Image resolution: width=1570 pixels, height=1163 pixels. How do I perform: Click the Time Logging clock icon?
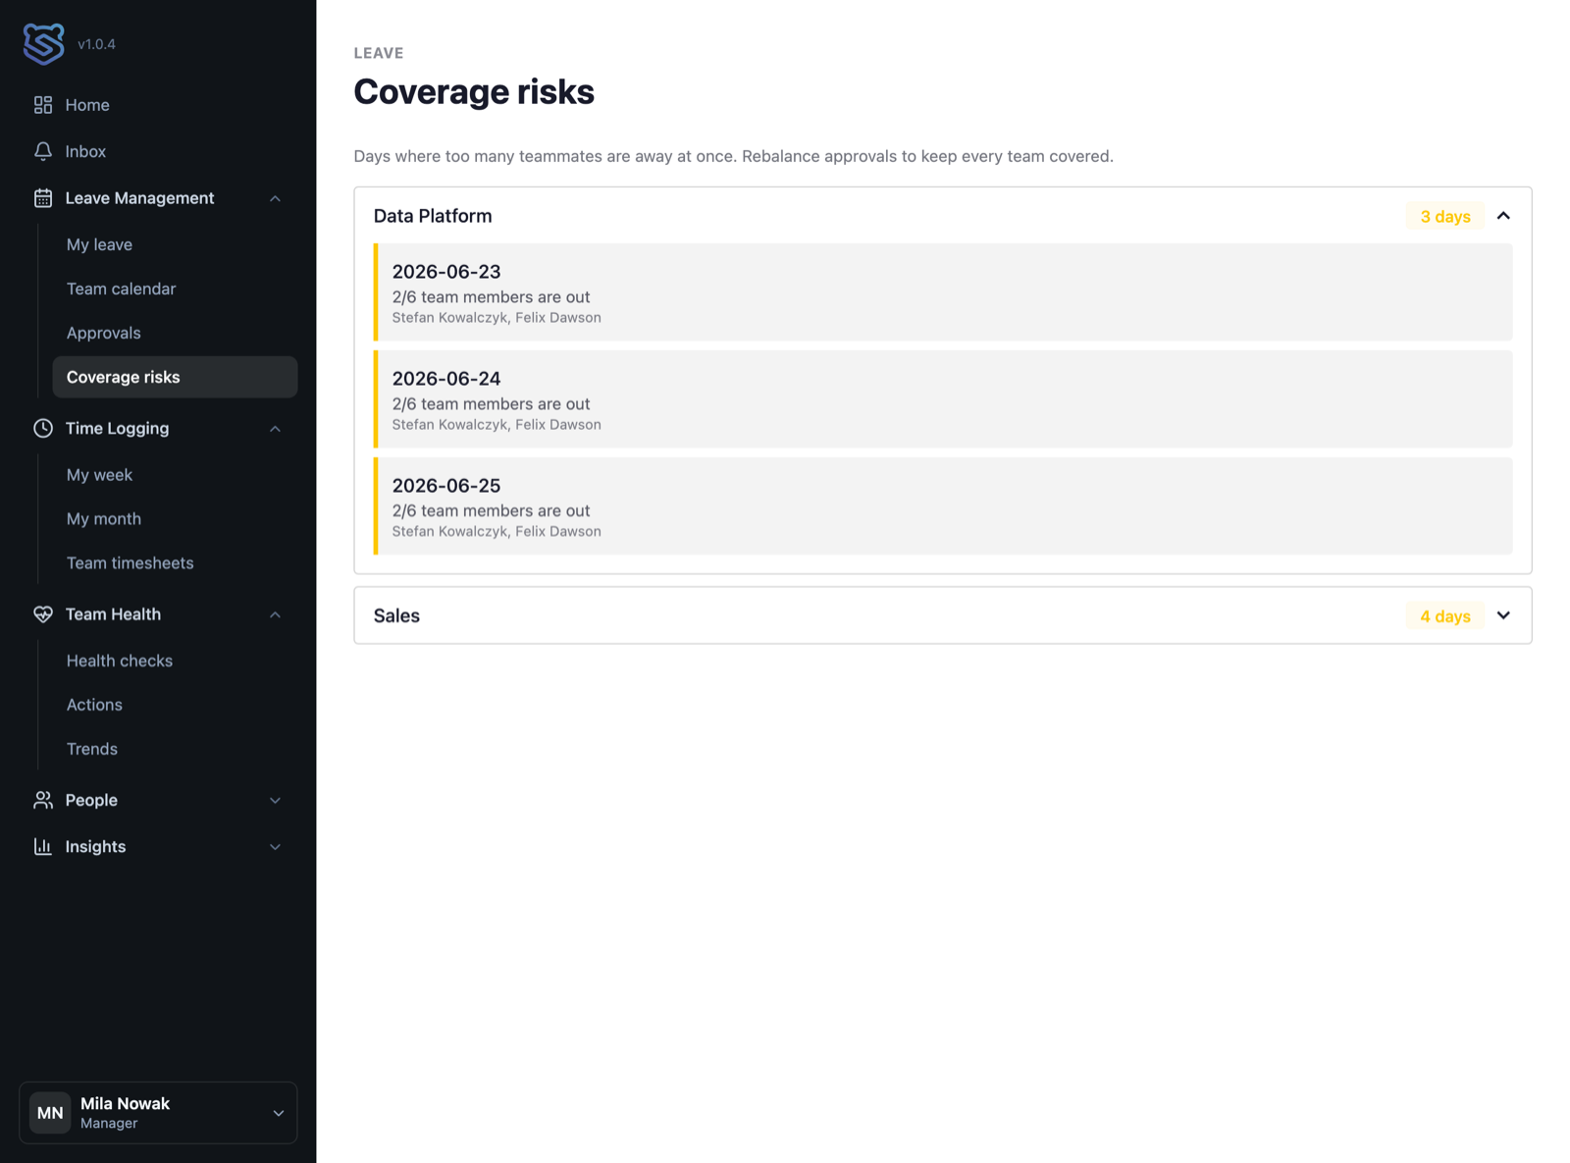(43, 428)
